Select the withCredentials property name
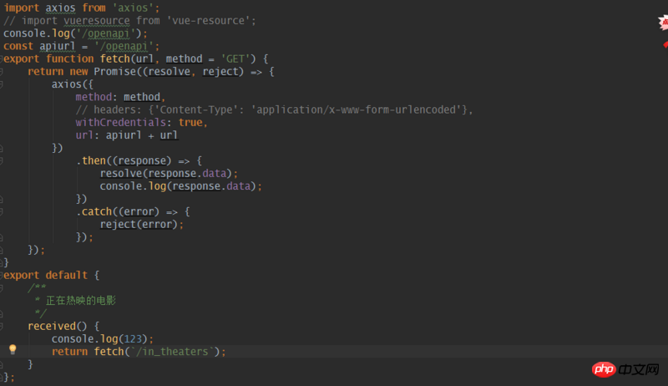 (x=120, y=123)
